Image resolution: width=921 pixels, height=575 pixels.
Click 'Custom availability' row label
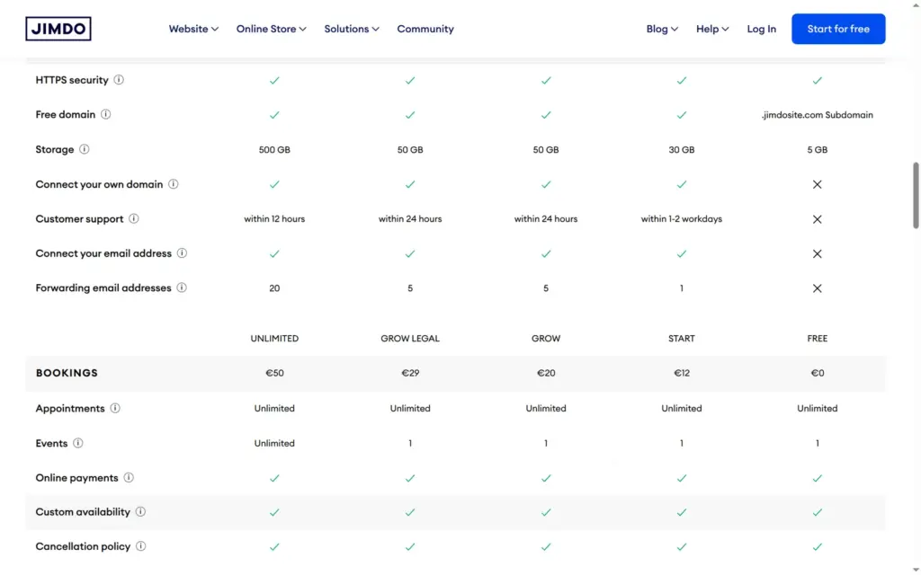(x=83, y=511)
